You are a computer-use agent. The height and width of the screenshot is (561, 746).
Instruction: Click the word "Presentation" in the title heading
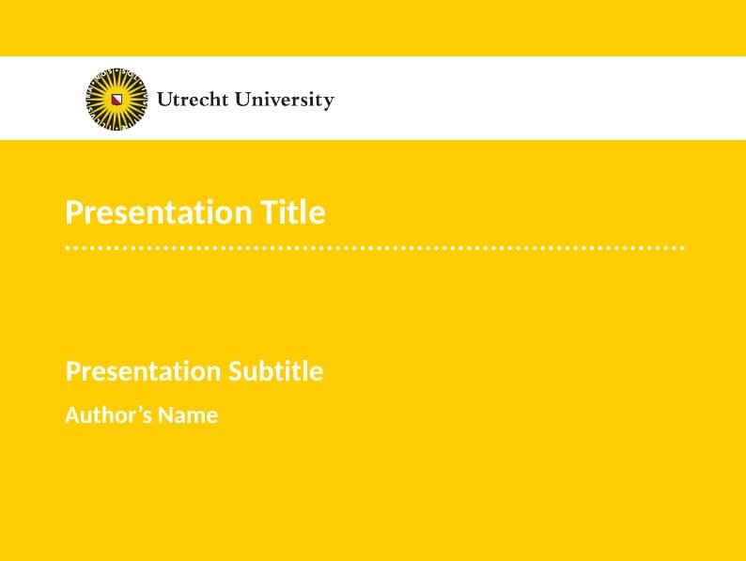coord(157,212)
